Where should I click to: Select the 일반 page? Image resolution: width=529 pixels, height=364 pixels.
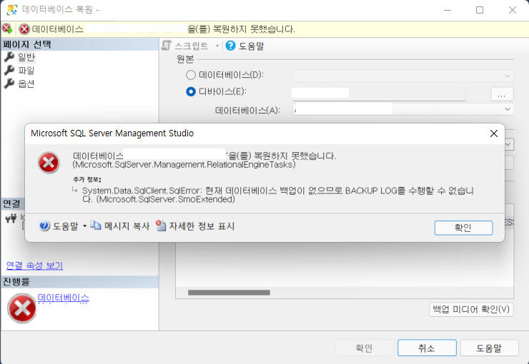pyautogui.click(x=26, y=57)
